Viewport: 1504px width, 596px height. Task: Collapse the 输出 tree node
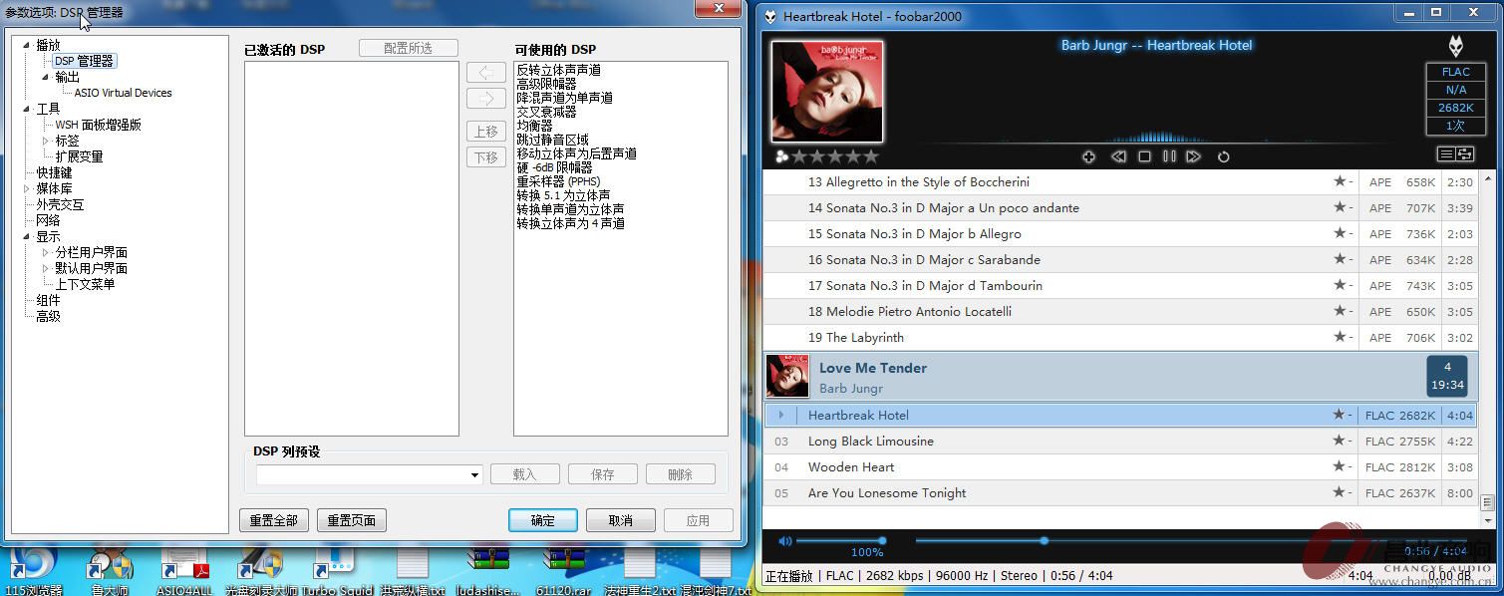[46, 77]
